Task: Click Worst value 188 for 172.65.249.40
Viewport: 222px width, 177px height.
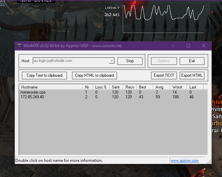Action: pyautogui.click(x=176, y=97)
